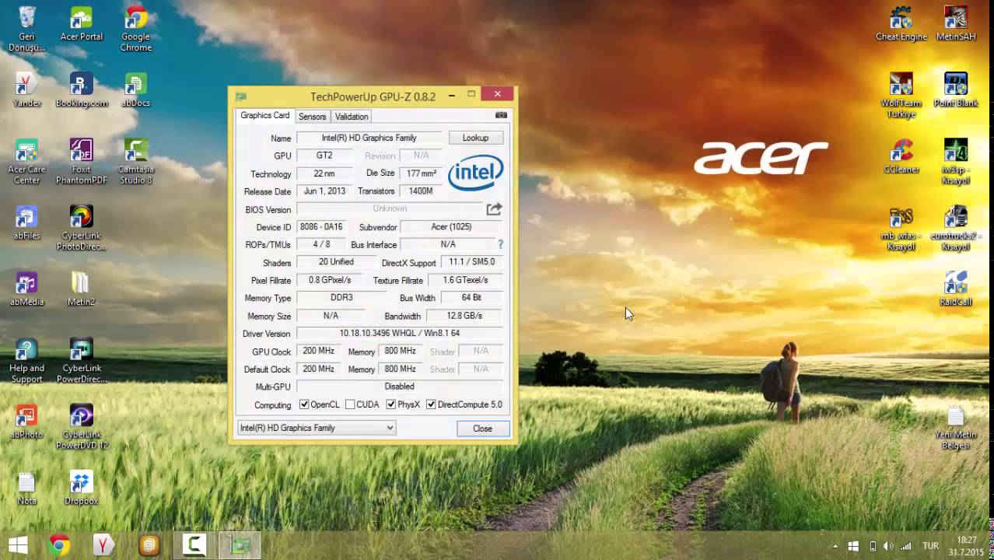Open Camtasia from the taskbar
The height and width of the screenshot is (560, 994).
pos(194,545)
